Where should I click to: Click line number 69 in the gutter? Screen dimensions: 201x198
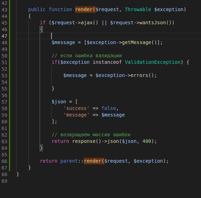[x=5, y=181]
